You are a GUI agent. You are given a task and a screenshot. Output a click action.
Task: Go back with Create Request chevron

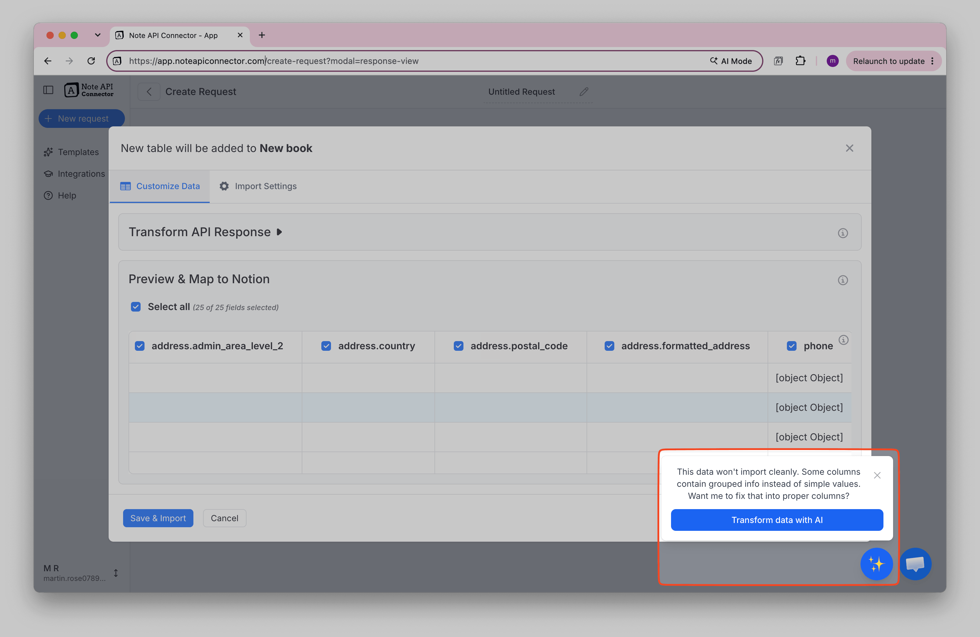(x=149, y=91)
